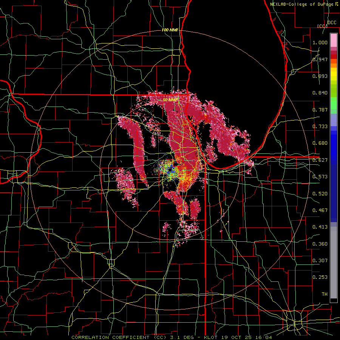Click the 0.840 scale value

pyautogui.click(x=320, y=93)
